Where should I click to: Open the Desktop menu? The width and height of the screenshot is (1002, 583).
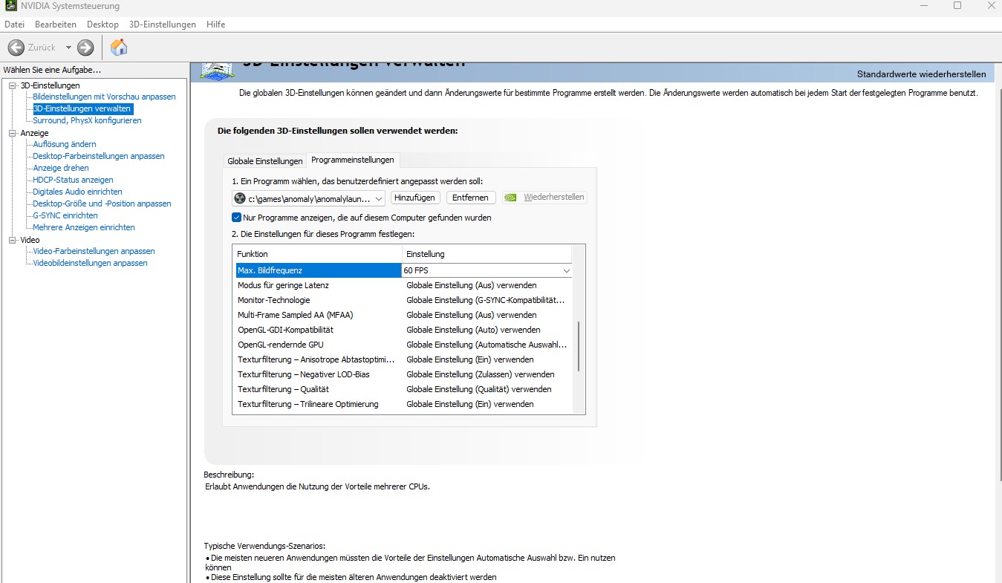tap(103, 25)
